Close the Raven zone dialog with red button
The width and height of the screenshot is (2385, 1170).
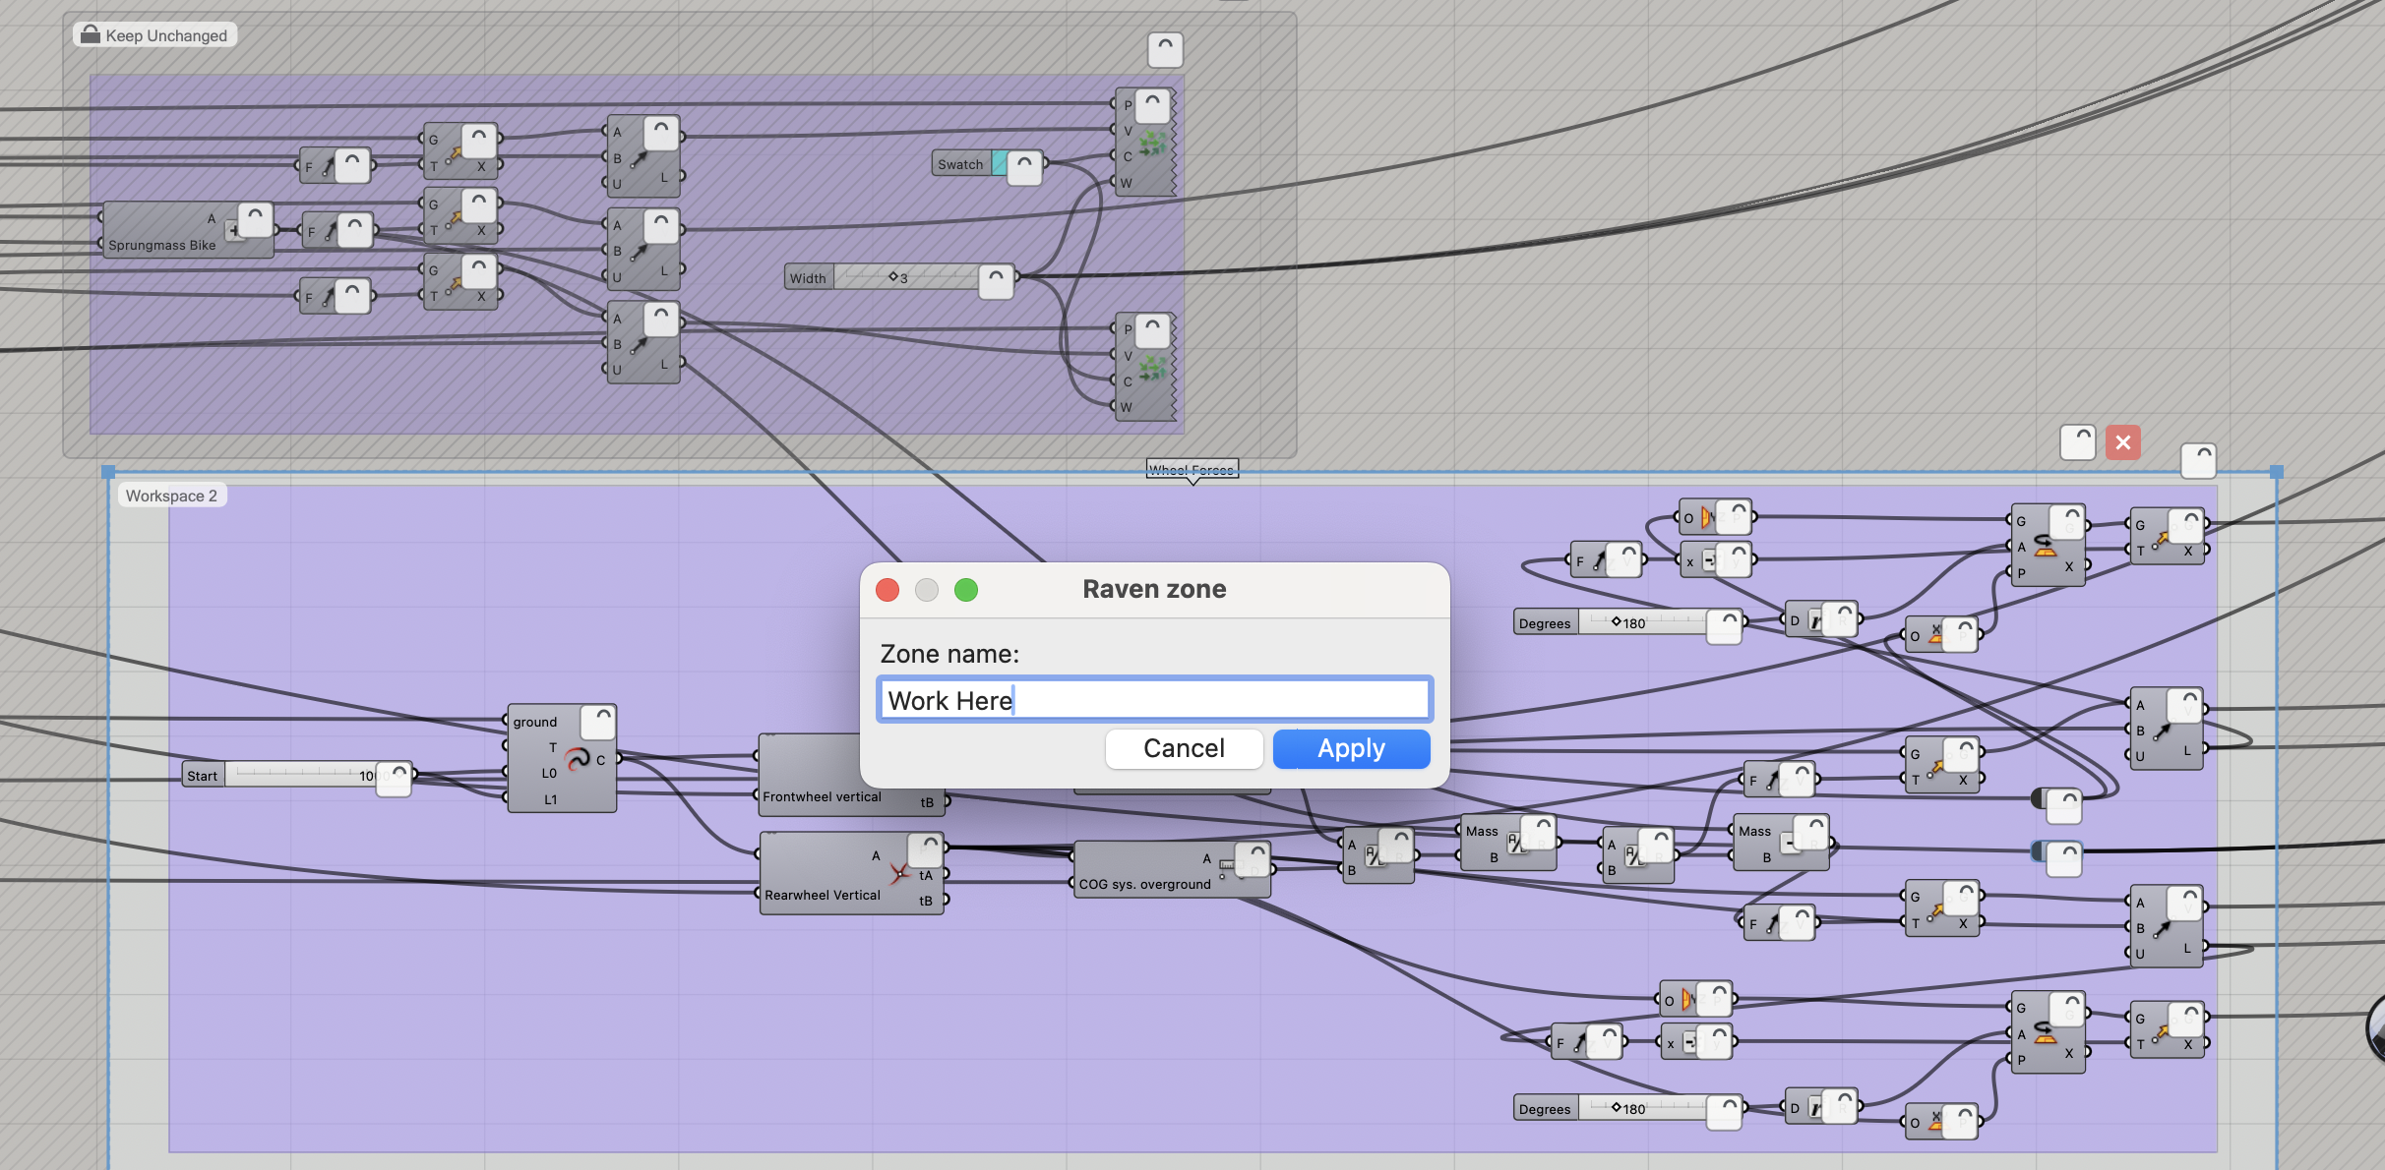click(x=887, y=589)
